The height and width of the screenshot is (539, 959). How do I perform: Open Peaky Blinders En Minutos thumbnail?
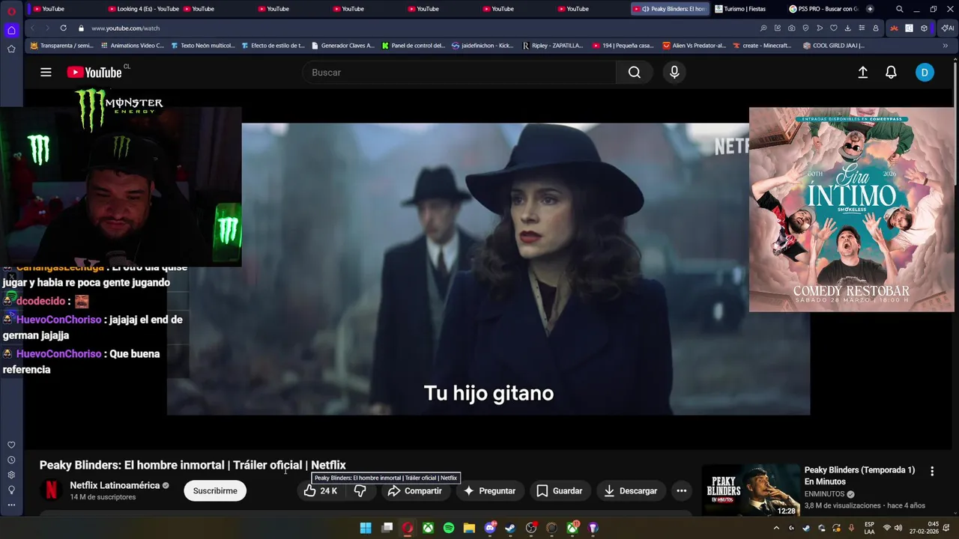[x=751, y=490]
